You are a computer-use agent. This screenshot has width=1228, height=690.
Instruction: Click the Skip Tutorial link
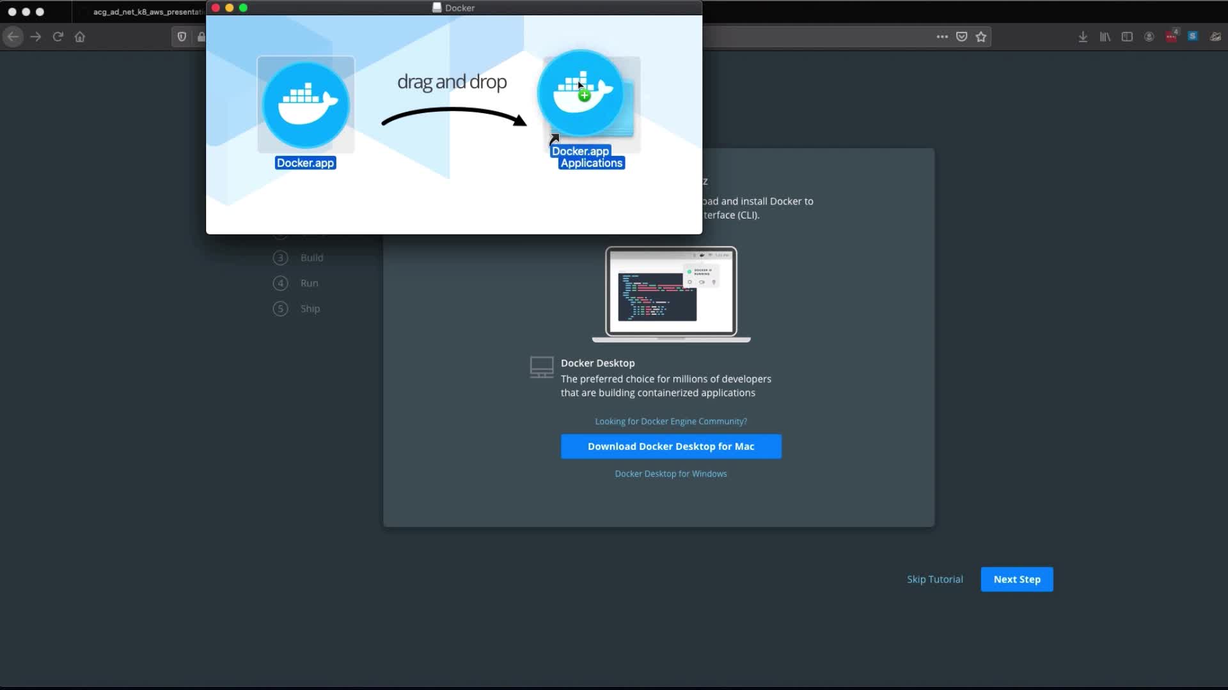point(934,579)
